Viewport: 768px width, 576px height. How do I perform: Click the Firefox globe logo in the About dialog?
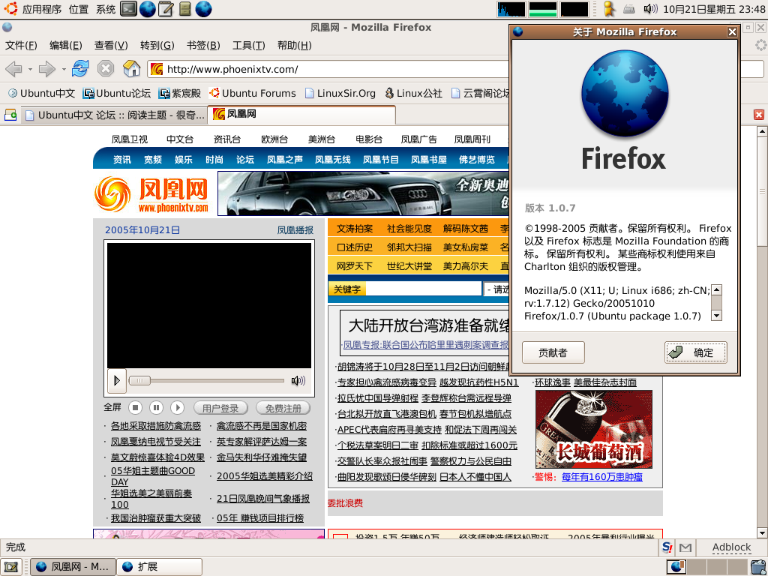coord(624,94)
